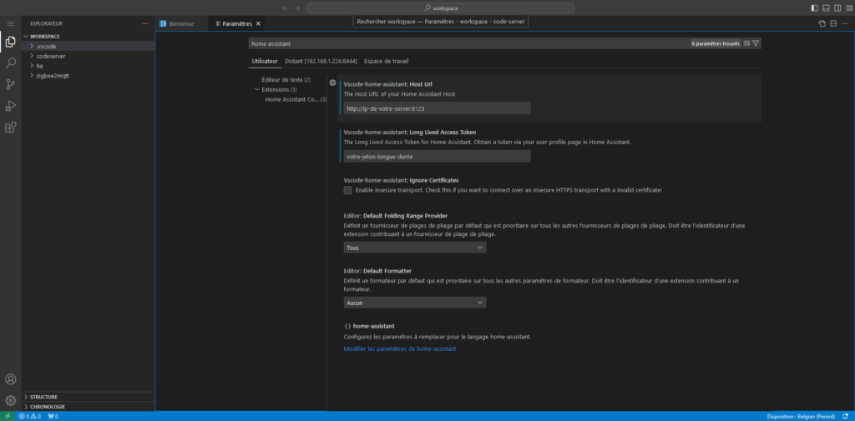855x421 pixels.
Task: Open the customize layout icon
Action: [849, 8]
